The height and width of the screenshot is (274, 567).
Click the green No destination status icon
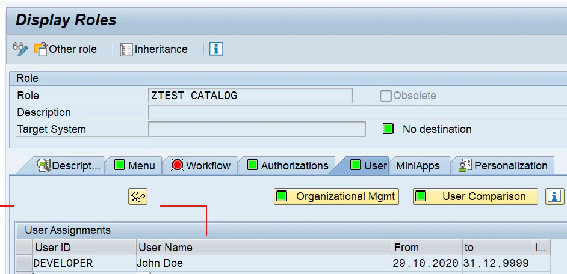[388, 129]
